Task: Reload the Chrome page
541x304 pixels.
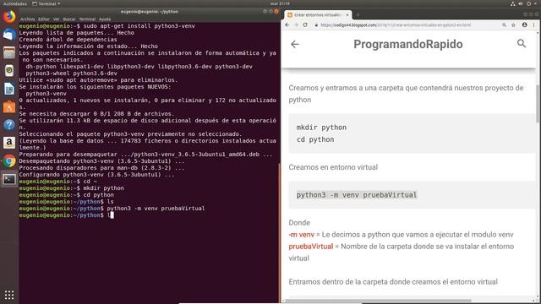Action: pyautogui.click(x=305, y=25)
